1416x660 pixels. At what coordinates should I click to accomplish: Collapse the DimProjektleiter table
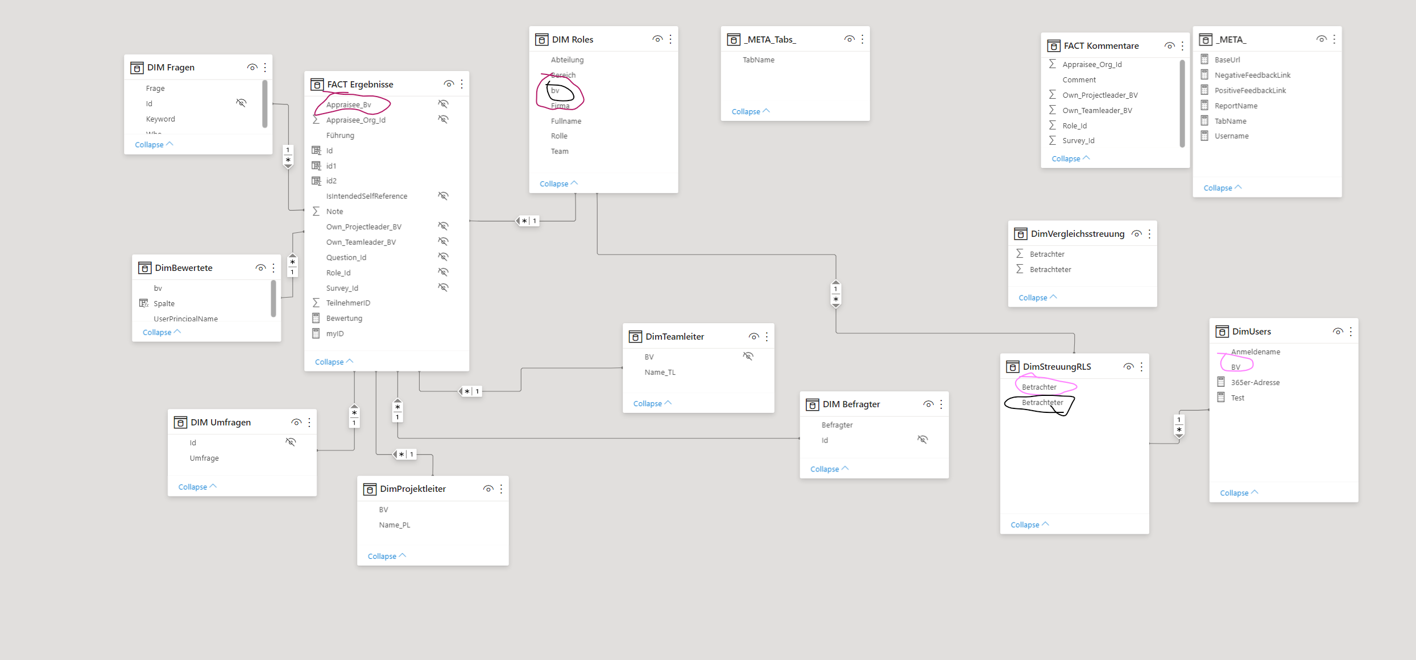pyautogui.click(x=387, y=556)
